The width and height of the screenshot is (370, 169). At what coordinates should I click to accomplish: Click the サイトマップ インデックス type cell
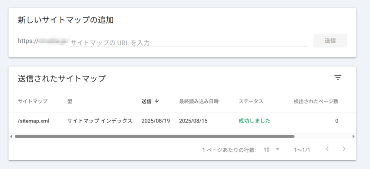(99, 121)
